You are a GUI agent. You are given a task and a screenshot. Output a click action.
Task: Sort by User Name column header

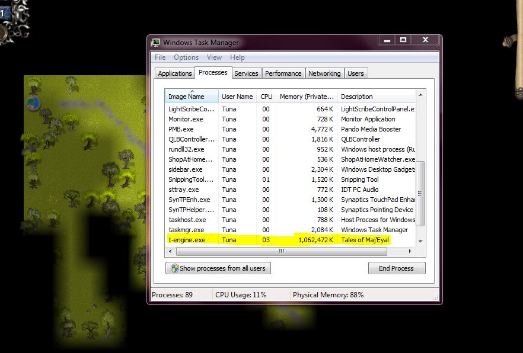(x=237, y=96)
